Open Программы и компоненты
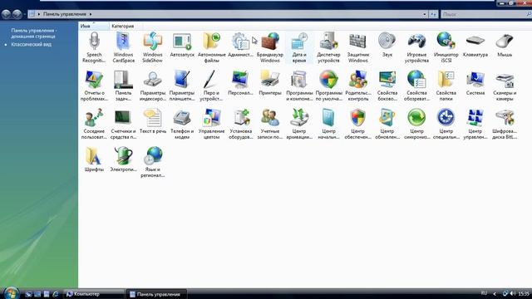Screen dimensions: 532x299 tap(299, 86)
